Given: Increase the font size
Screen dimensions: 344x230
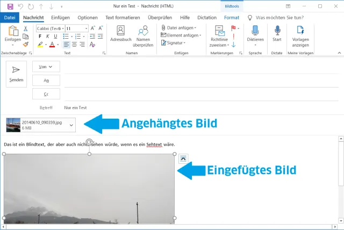Looking at the screenshot, I should click(x=93, y=28).
